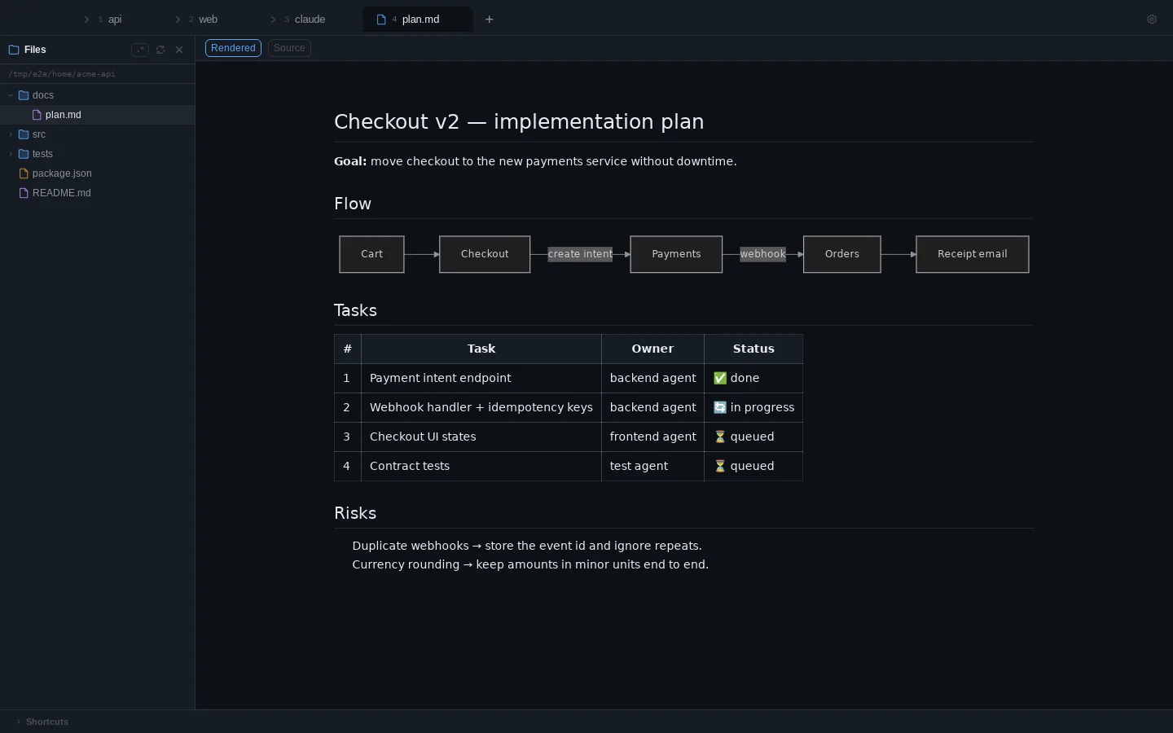Screen dimensions: 1173x733
Task: Click the 'create intent' arrow label
Action: click(x=580, y=254)
